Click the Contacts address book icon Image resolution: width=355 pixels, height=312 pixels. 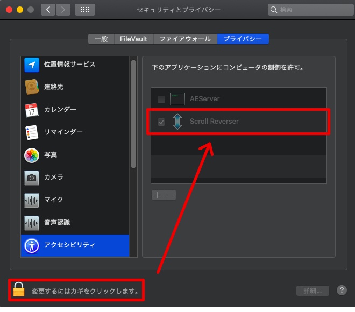[x=32, y=87]
